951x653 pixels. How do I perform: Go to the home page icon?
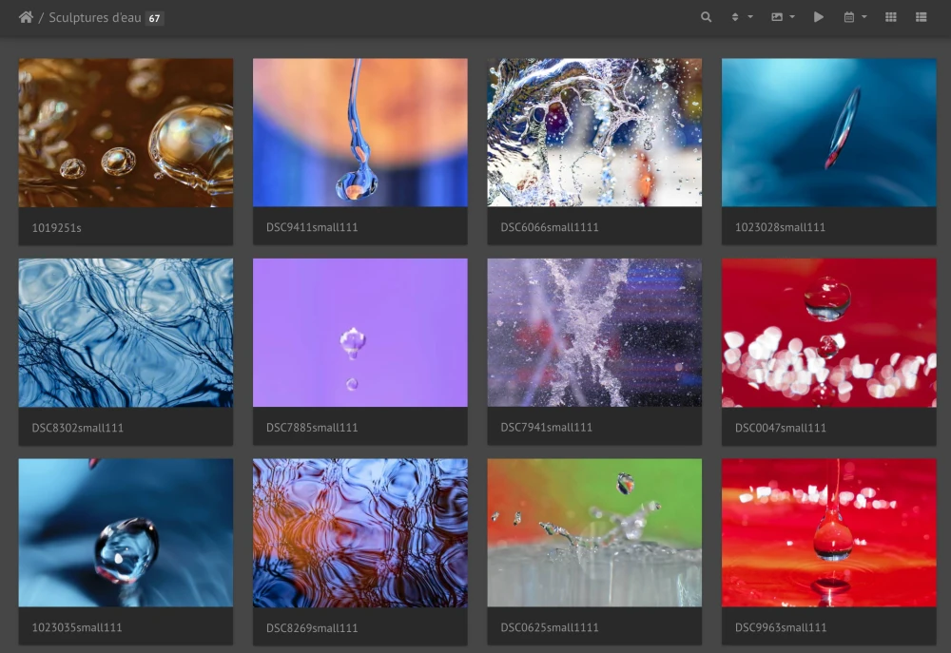[26, 17]
